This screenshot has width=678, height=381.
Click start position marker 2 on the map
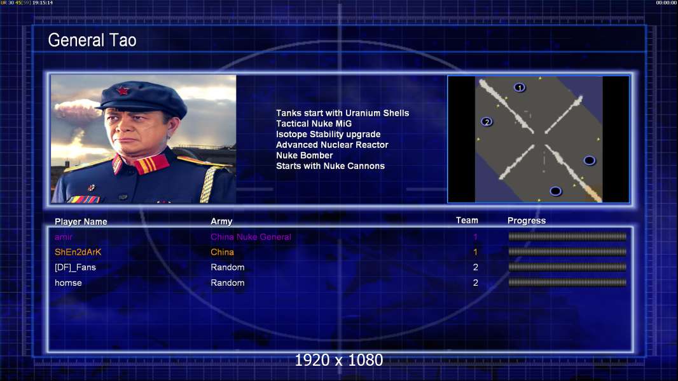coord(487,122)
